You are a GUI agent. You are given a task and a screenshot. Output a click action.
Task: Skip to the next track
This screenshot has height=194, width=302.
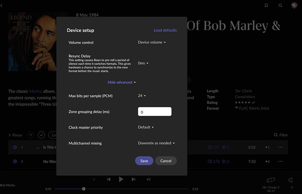coord(133,179)
